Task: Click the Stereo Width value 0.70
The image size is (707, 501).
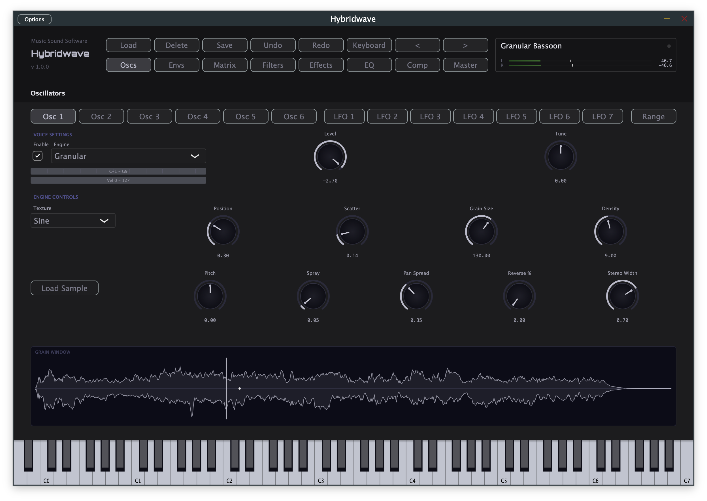Action: tap(622, 320)
